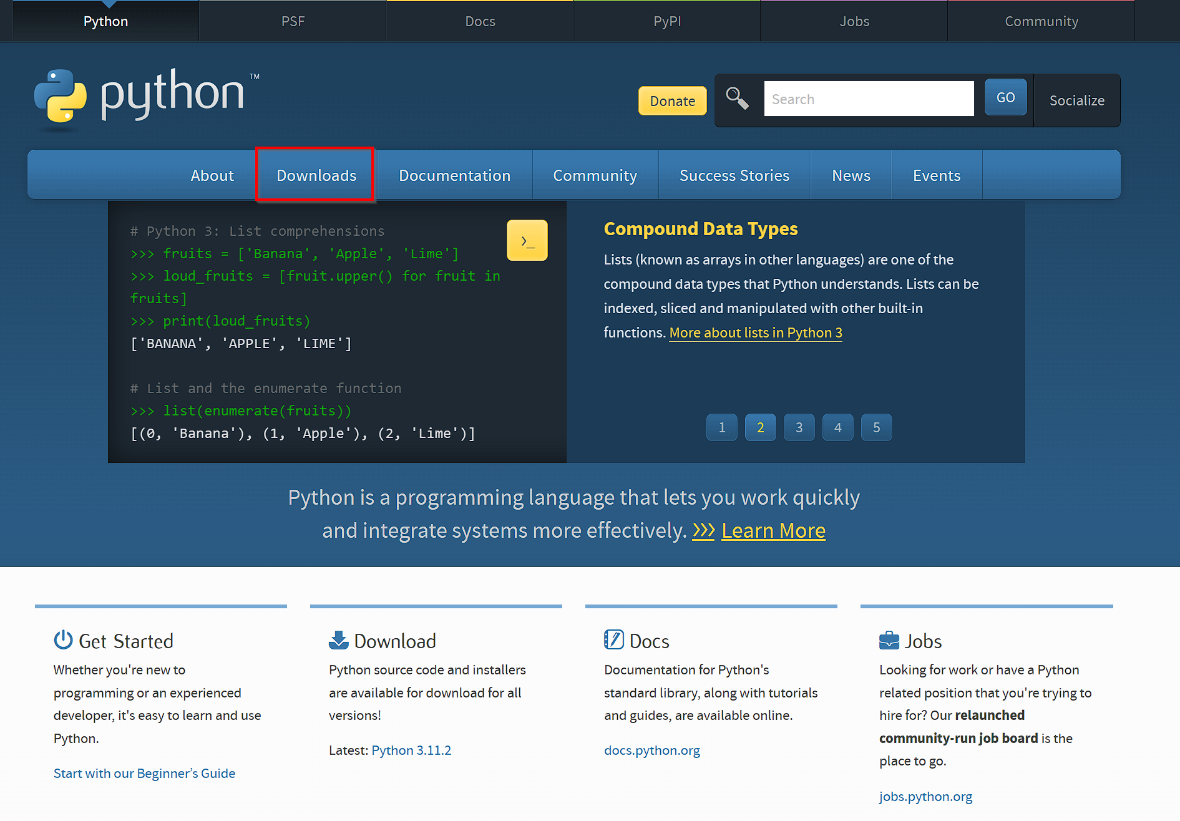The width and height of the screenshot is (1180, 821).
Task: Open the Downloads menu
Action: pyautogui.click(x=315, y=175)
